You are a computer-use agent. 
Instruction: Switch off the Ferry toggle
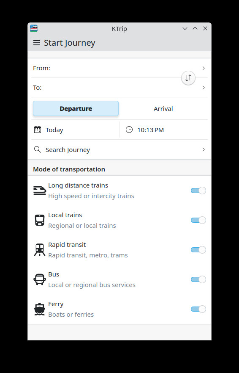click(x=198, y=309)
